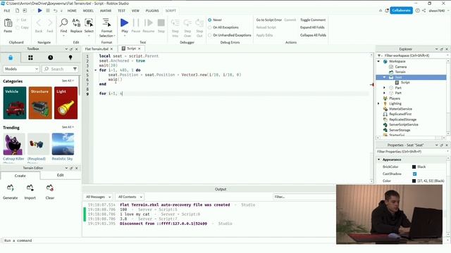Image resolution: width=451 pixels, height=253 pixels.
Task: Click Toggle Comment action
Action: tap(313, 20)
